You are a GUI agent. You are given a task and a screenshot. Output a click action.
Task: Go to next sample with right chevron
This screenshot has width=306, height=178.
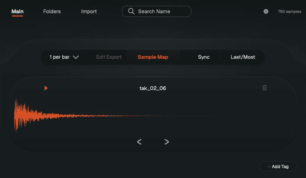(x=167, y=142)
